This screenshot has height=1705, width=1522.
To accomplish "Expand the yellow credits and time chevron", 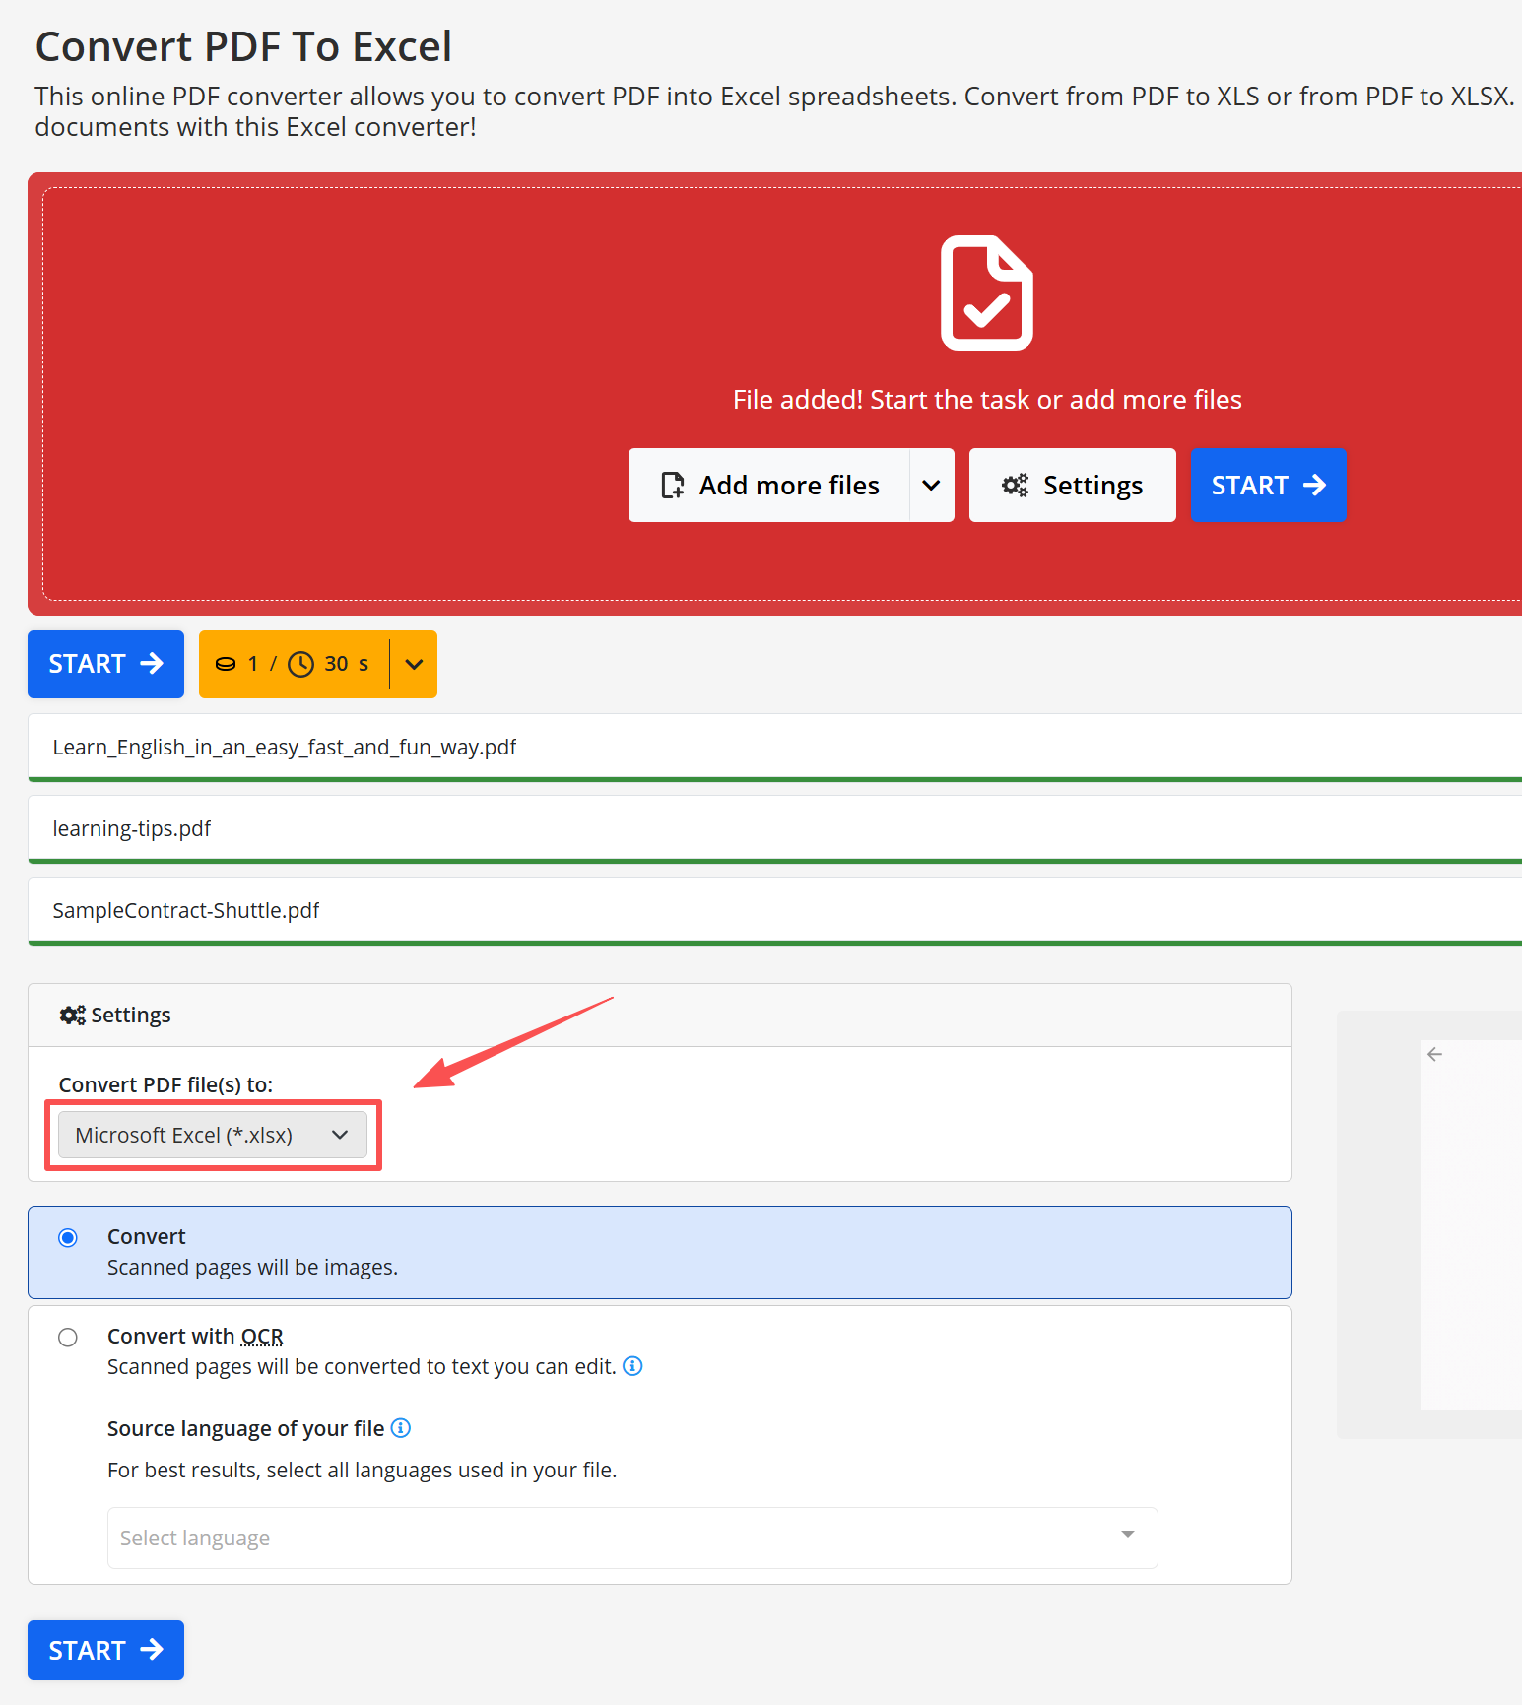I will 414,664.
